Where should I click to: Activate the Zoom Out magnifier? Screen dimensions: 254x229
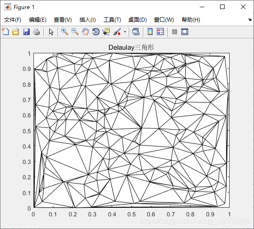pyautogui.click(x=75, y=32)
